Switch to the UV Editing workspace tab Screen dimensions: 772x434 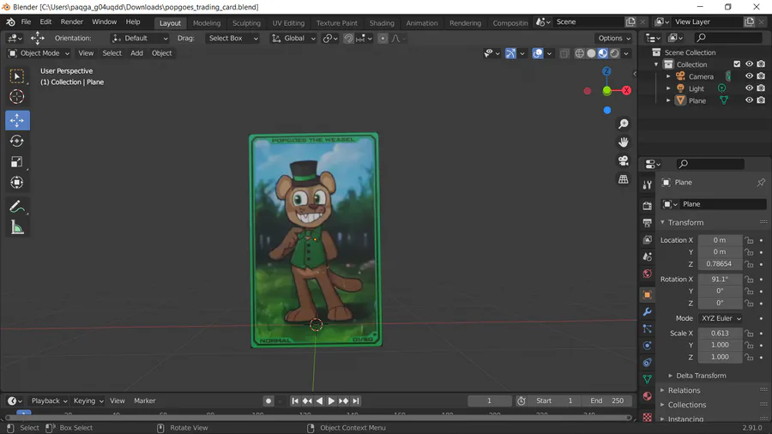288,23
